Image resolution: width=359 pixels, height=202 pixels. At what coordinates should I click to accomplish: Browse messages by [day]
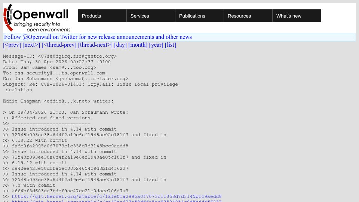click(120, 45)
